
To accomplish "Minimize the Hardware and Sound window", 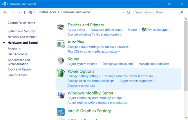I will (158, 4).
